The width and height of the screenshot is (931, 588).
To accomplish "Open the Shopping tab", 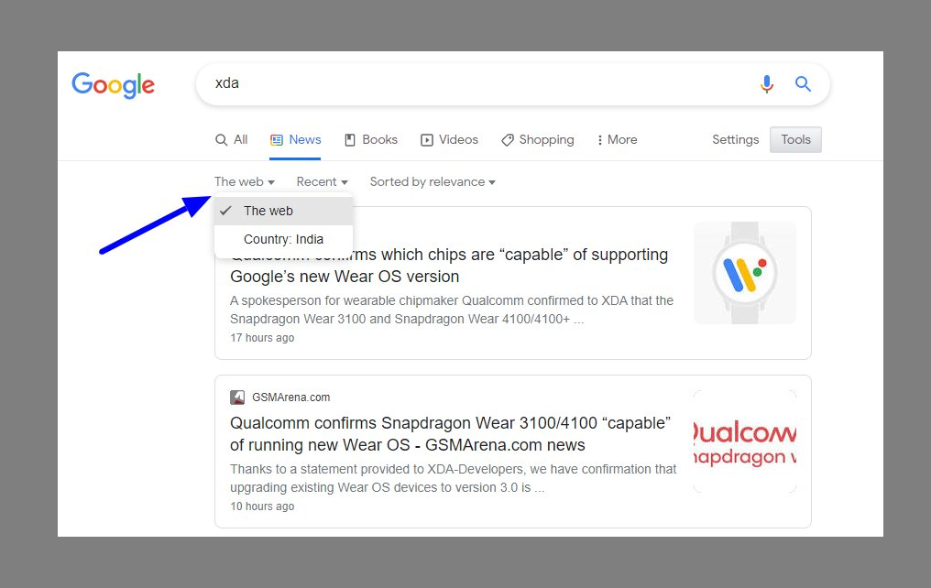I will point(538,139).
